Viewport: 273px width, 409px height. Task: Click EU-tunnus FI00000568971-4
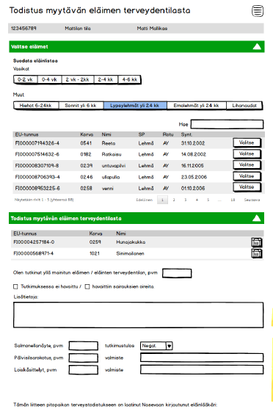[x=33, y=253]
